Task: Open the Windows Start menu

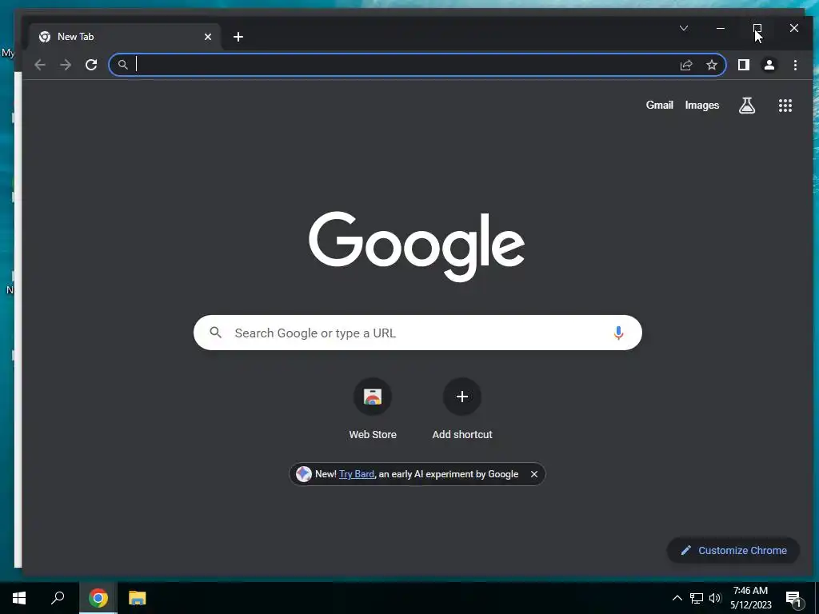Action: (x=19, y=598)
